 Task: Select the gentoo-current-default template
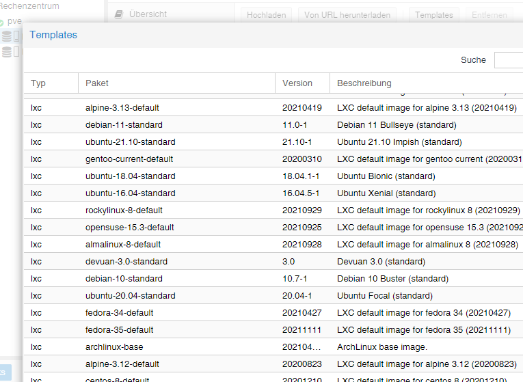click(273, 159)
